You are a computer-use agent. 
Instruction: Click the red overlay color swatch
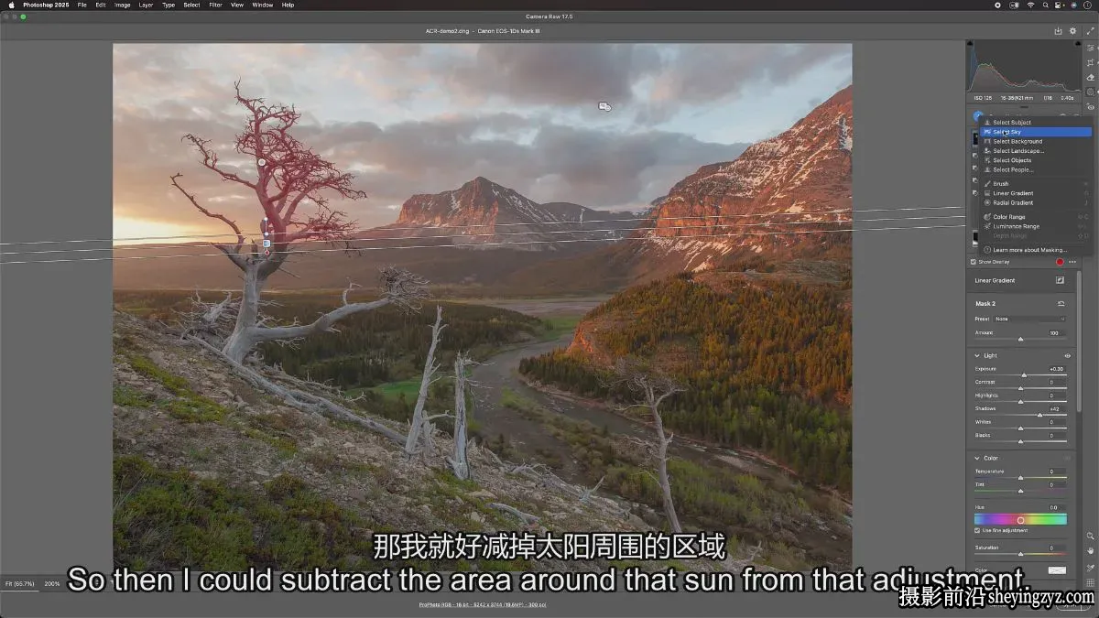click(x=1060, y=262)
